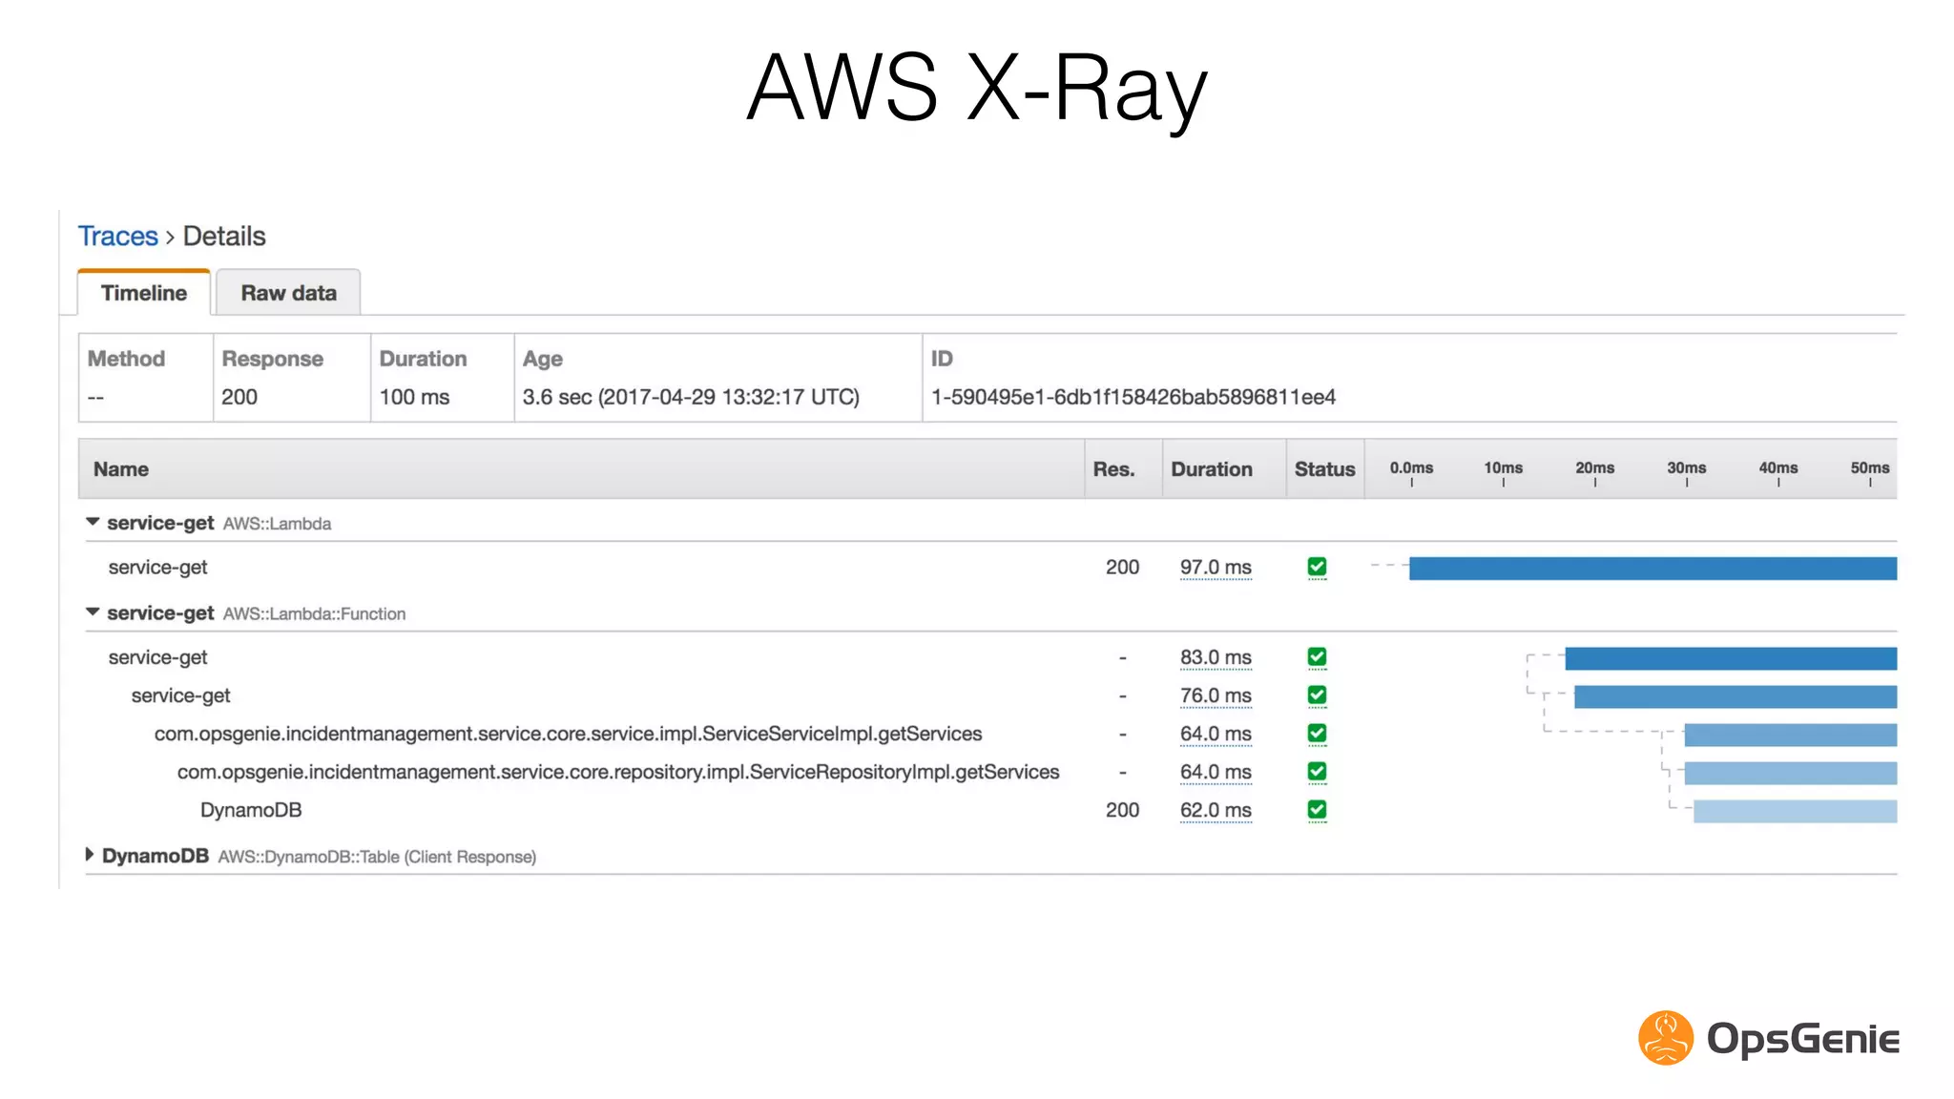Click the duration link in the ServiceRepositoryImpl.getServices row
Image resolution: width=1954 pixels, height=1099 pixels.
pos(1216,772)
